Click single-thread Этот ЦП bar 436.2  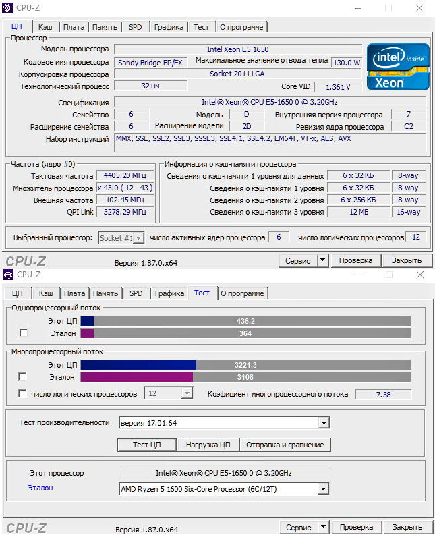[245, 321]
